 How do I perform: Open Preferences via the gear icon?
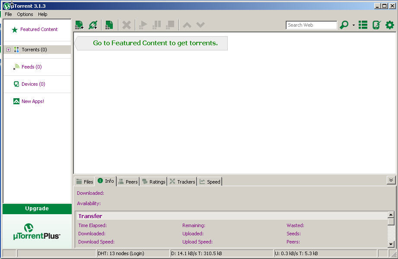(x=389, y=25)
